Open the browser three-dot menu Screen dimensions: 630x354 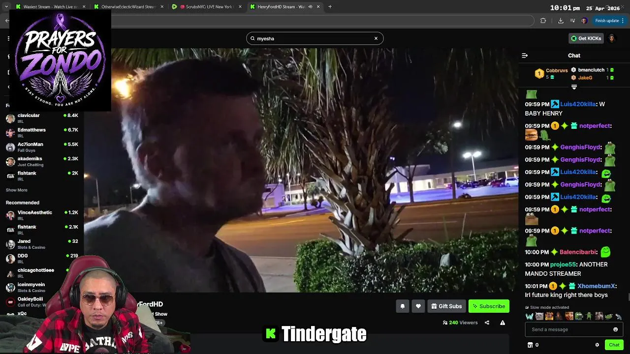tap(623, 21)
